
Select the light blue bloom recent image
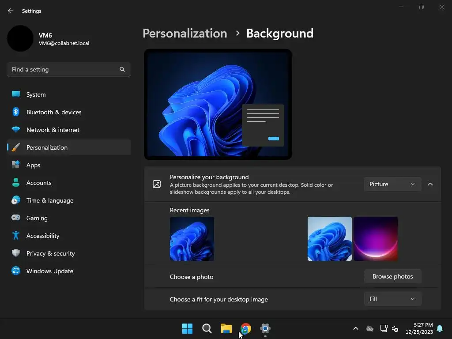tap(329, 239)
